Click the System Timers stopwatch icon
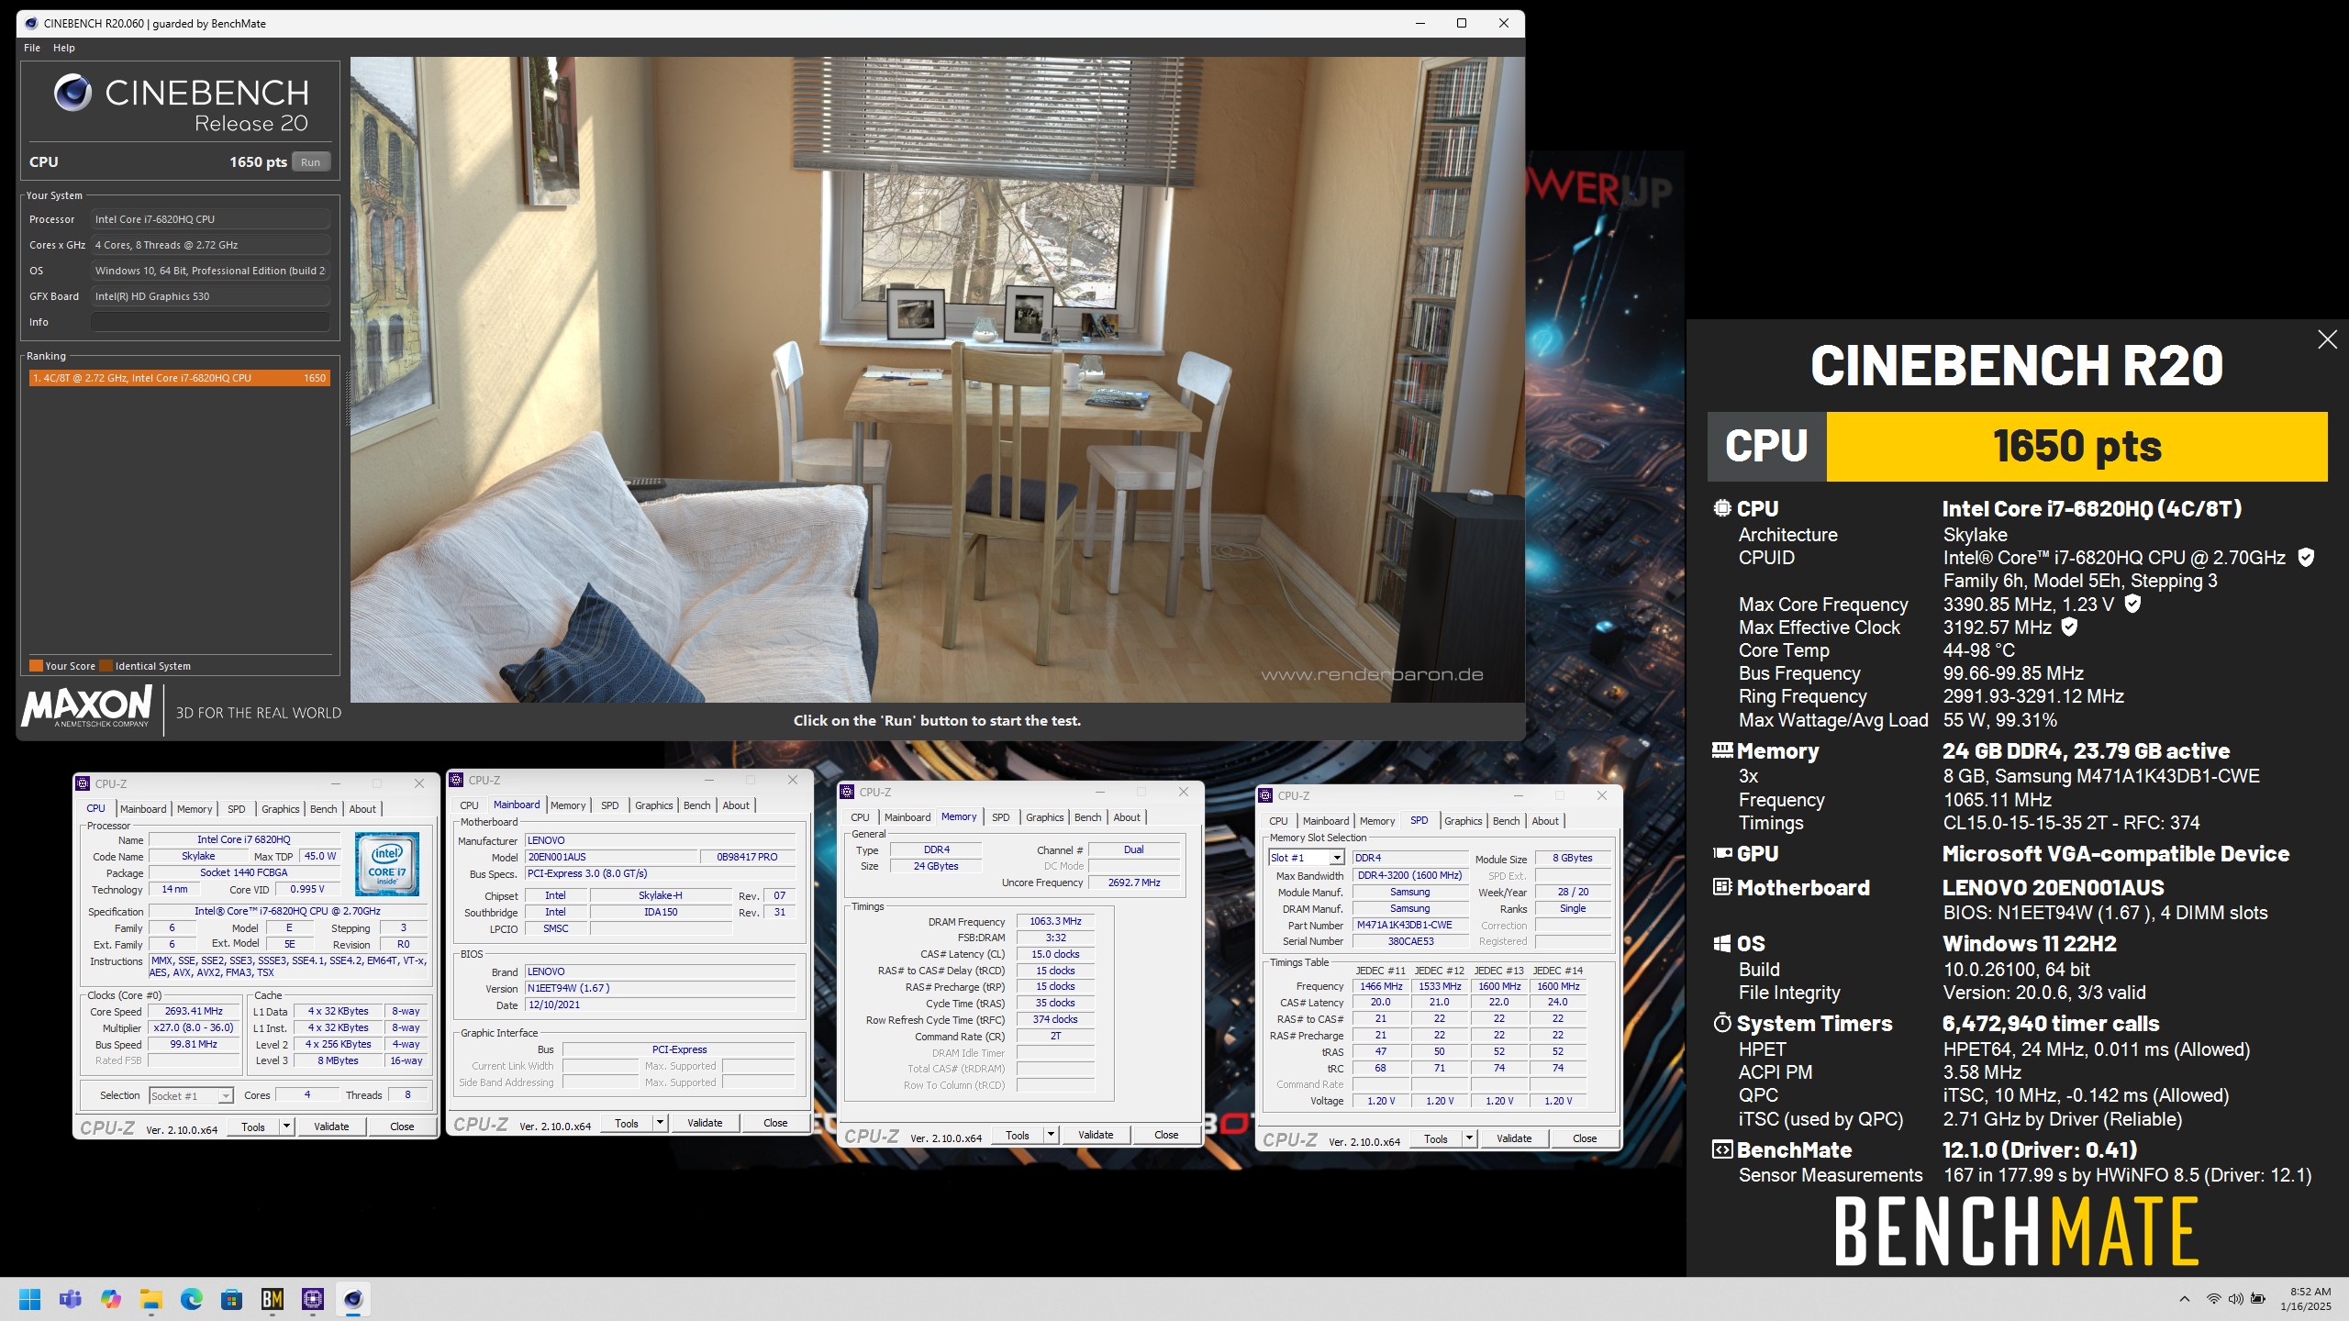2349x1321 pixels. coord(1722,1023)
